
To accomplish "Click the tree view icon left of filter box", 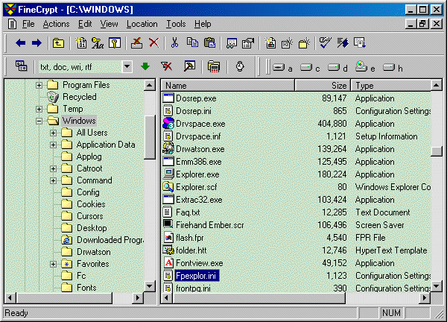I will (21, 66).
